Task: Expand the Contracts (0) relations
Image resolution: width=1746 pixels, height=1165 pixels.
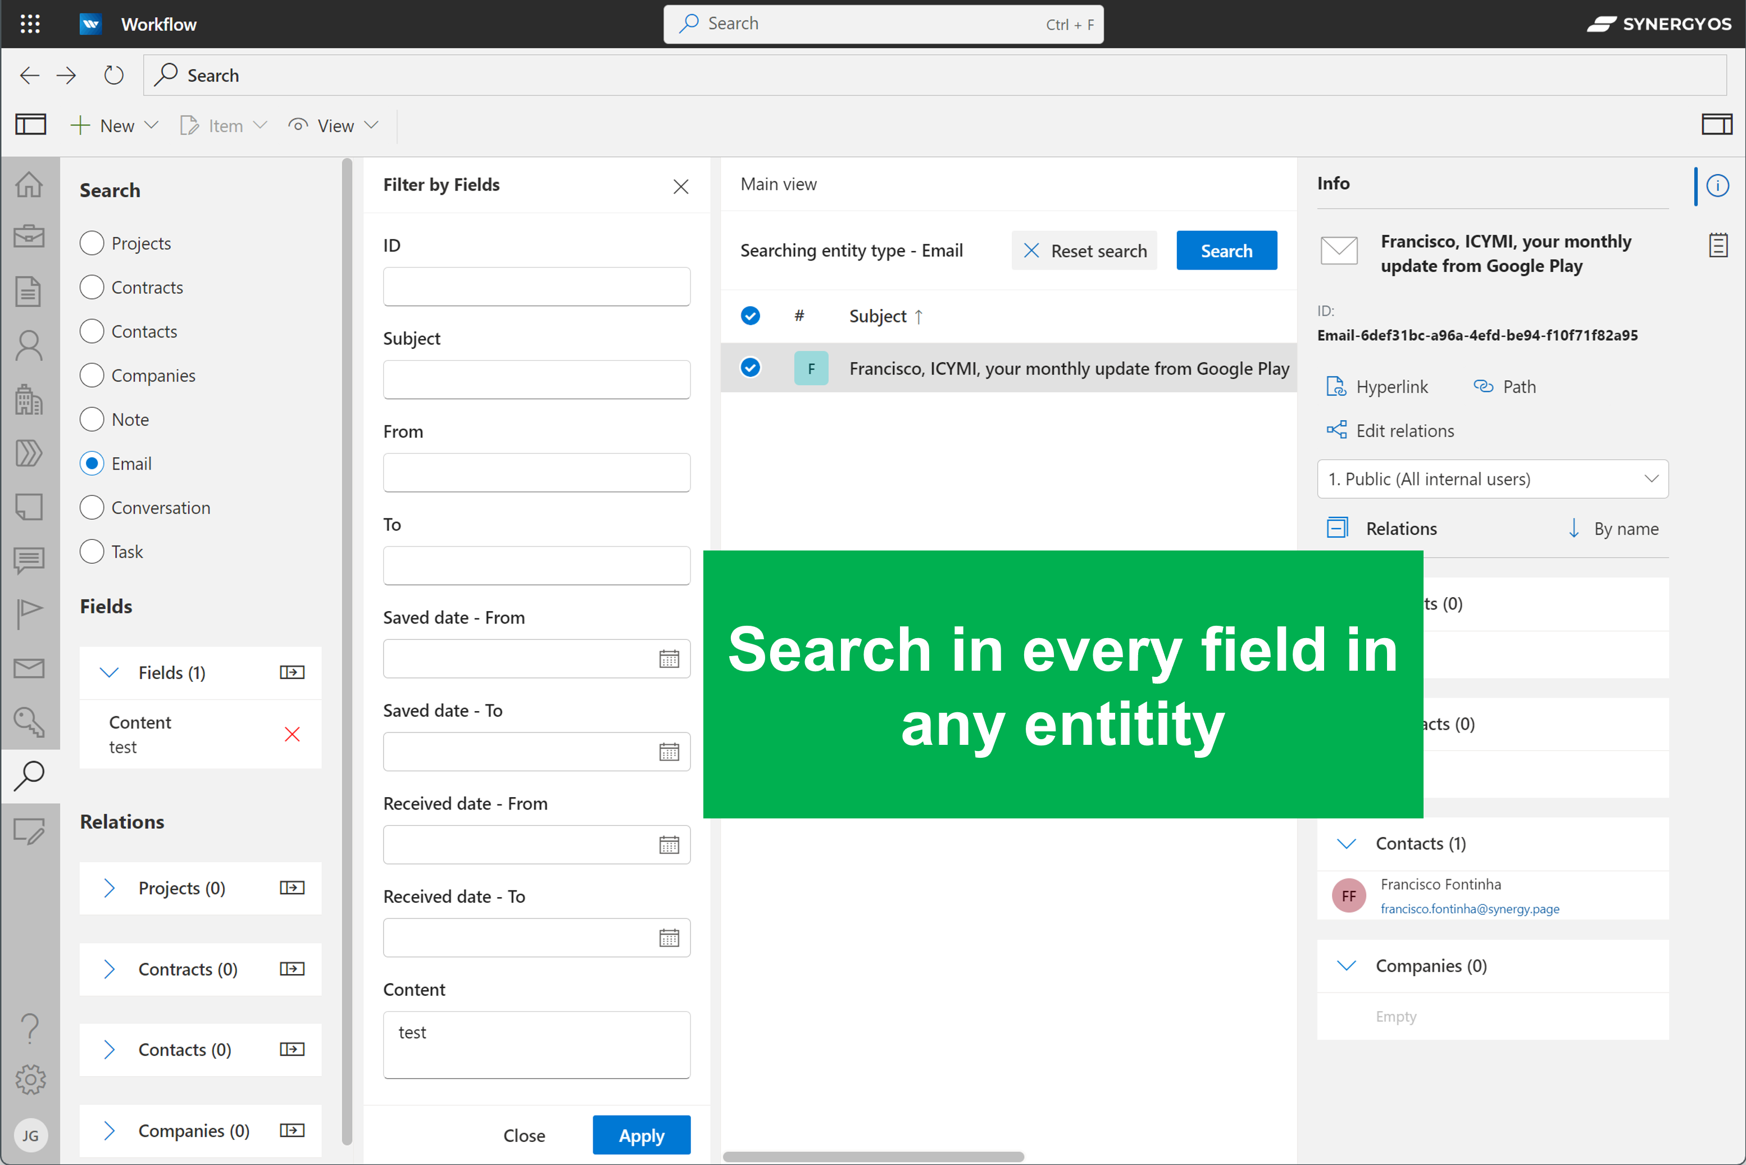Action: point(108,969)
